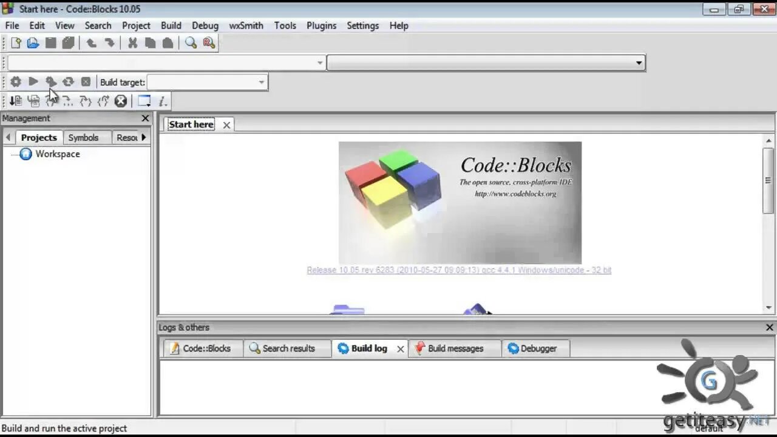
Task: Click the Save all files icon
Action: pyautogui.click(x=68, y=42)
